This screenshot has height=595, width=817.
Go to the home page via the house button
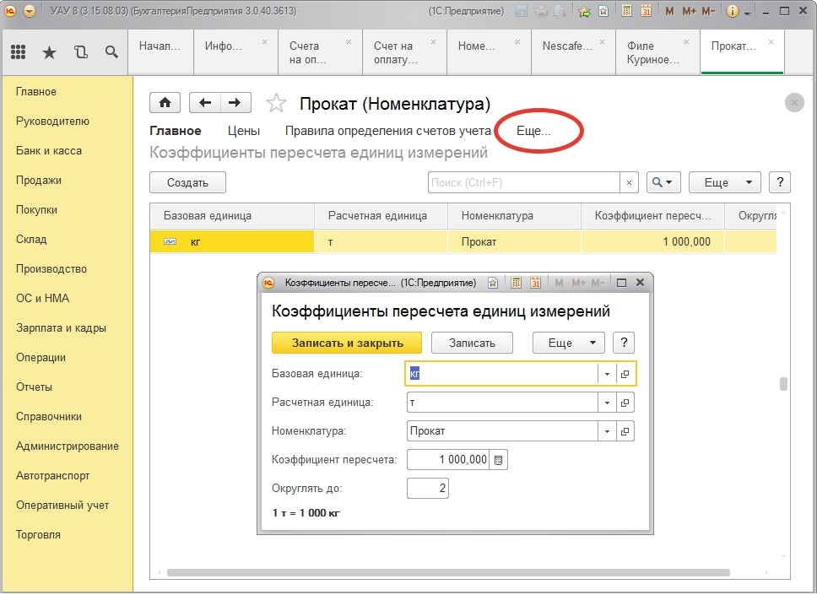click(x=165, y=103)
